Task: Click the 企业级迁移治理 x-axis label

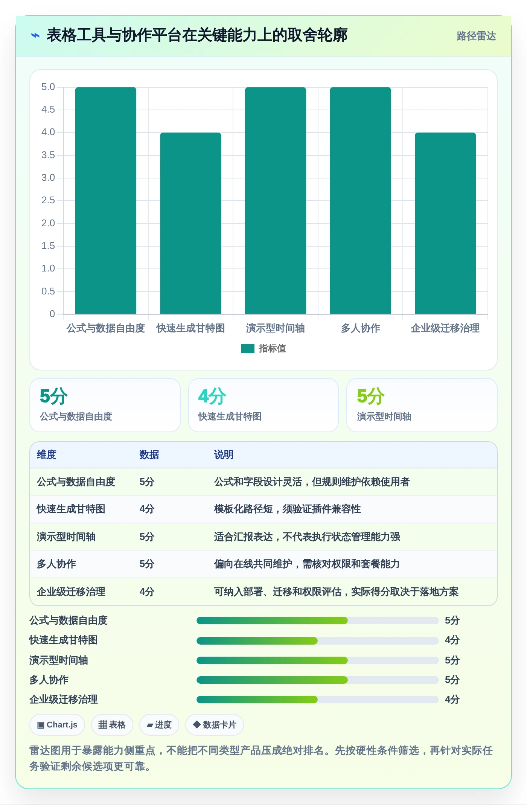Action: coord(445,328)
